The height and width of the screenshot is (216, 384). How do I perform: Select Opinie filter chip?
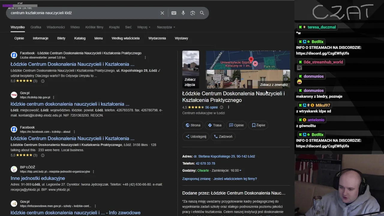19,38
